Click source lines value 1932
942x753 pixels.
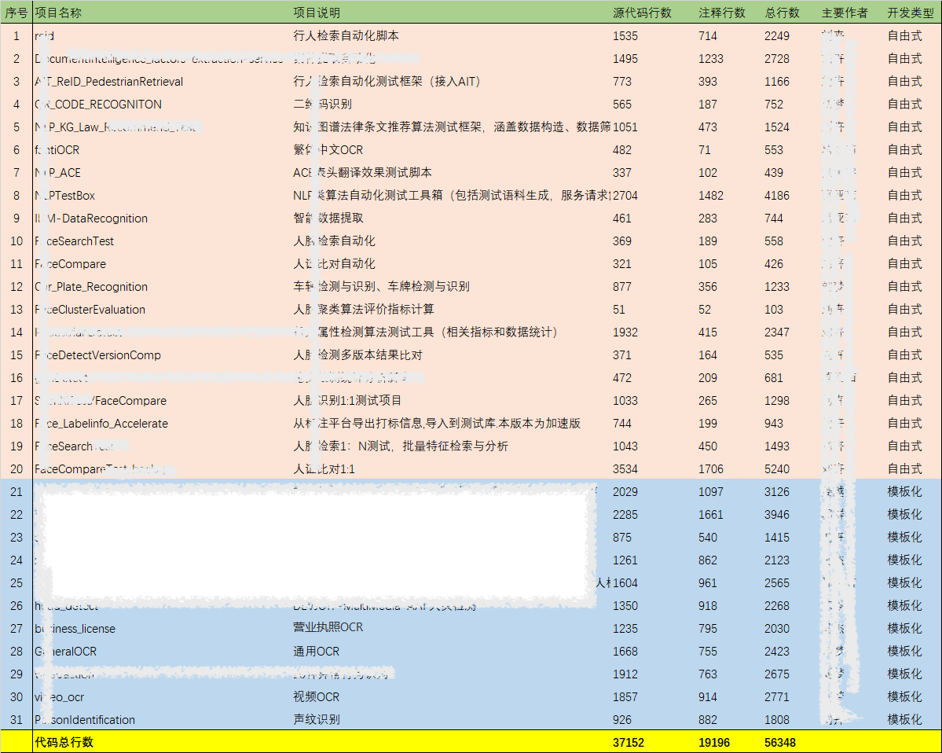pyautogui.click(x=625, y=333)
